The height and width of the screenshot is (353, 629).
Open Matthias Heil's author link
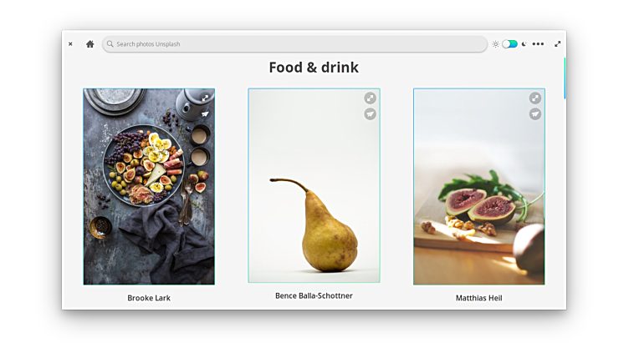tap(479, 298)
